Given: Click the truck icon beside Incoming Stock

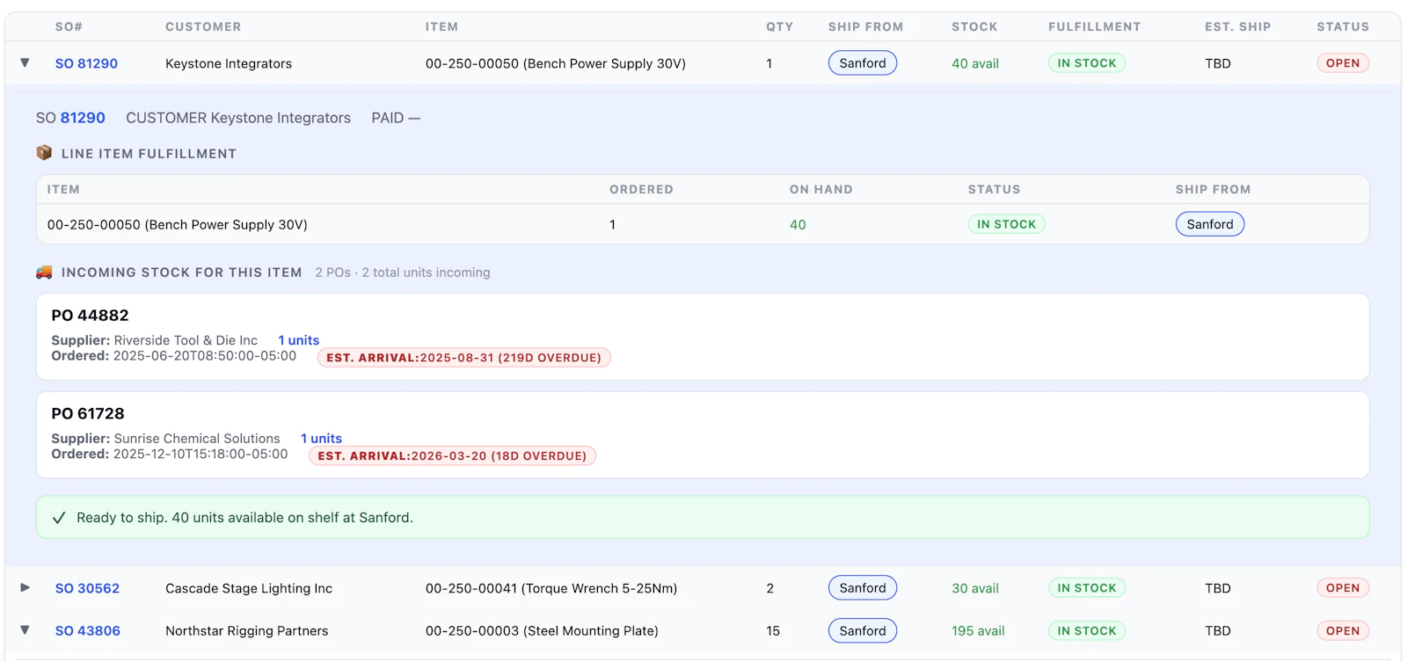Looking at the screenshot, I should pos(44,272).
